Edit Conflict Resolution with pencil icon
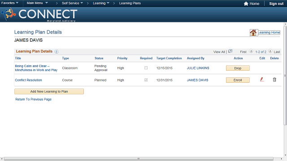 coord(262,80)
